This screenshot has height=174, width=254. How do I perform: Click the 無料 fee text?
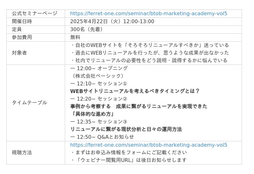click(75, 37)
